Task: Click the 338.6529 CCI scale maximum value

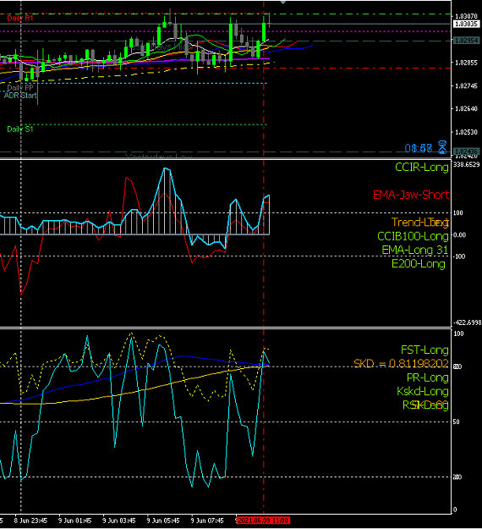Action: click(466, 165)
